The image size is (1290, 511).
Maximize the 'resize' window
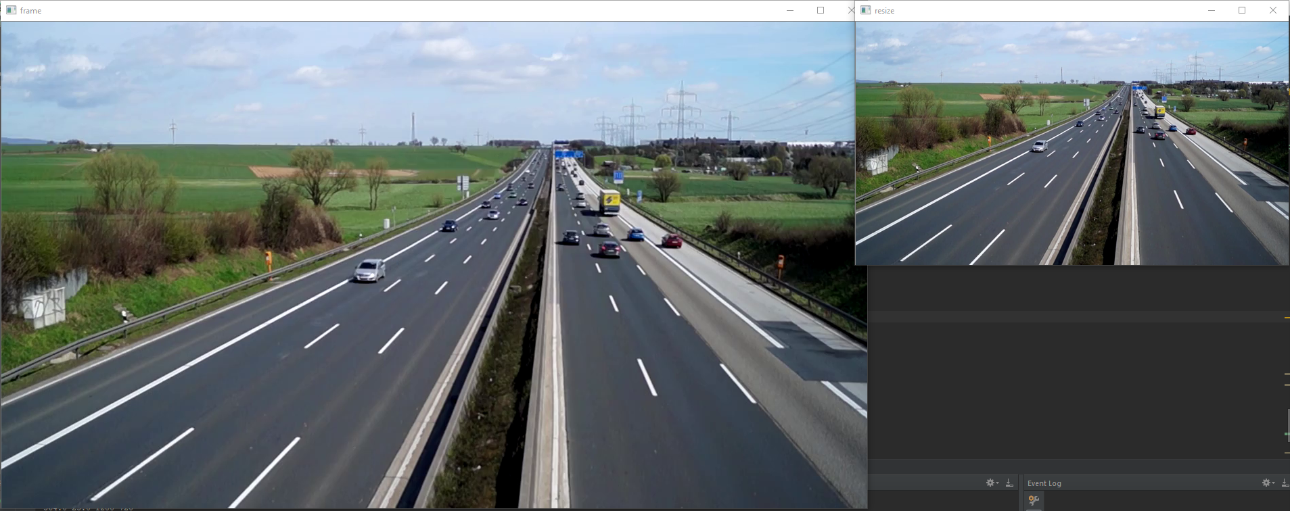(1242, 10)
